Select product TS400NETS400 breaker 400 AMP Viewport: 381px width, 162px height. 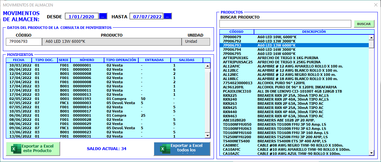(x=294, y=141)
